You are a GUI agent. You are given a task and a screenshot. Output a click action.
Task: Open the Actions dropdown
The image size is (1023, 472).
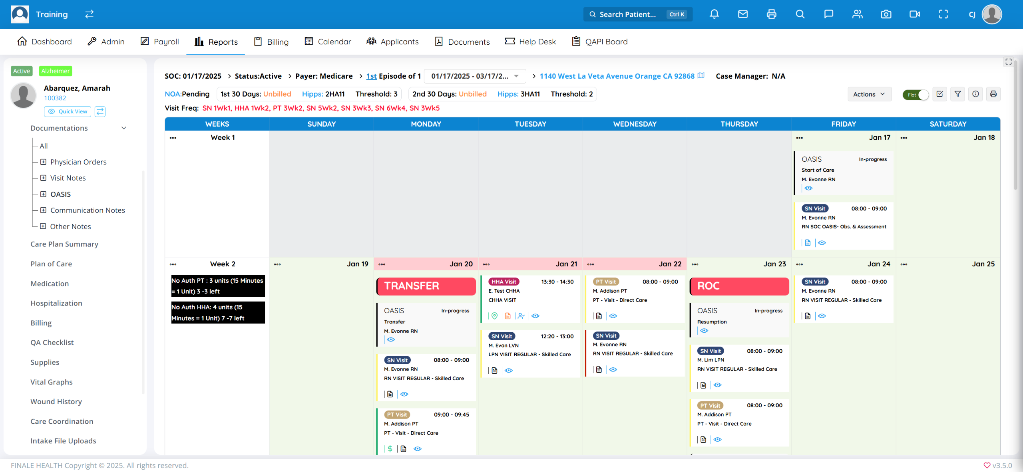tap(869, 94)
